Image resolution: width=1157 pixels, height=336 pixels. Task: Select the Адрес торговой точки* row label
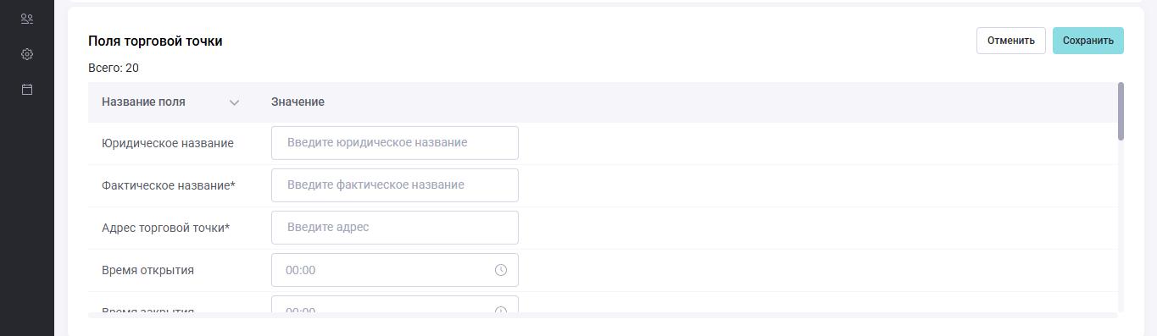(x=166, y=228)
